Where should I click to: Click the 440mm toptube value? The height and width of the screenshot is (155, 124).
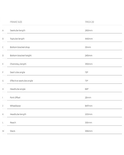[x=89, y=39]
